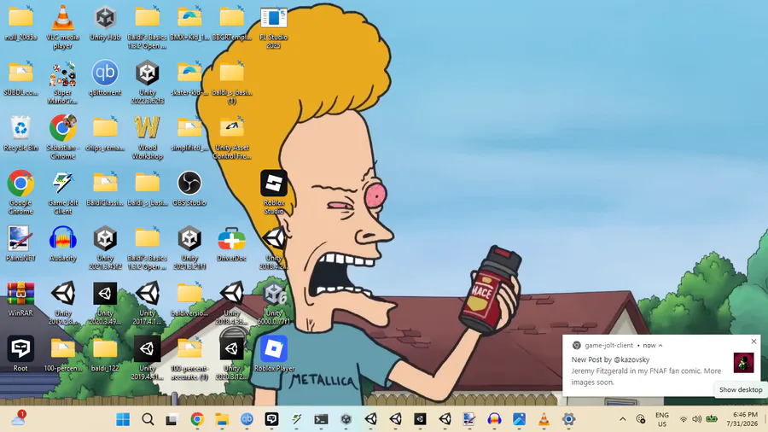Open Unity 2019.4.41 desktop shortcut
768x432 pixels.
[147, 358]
